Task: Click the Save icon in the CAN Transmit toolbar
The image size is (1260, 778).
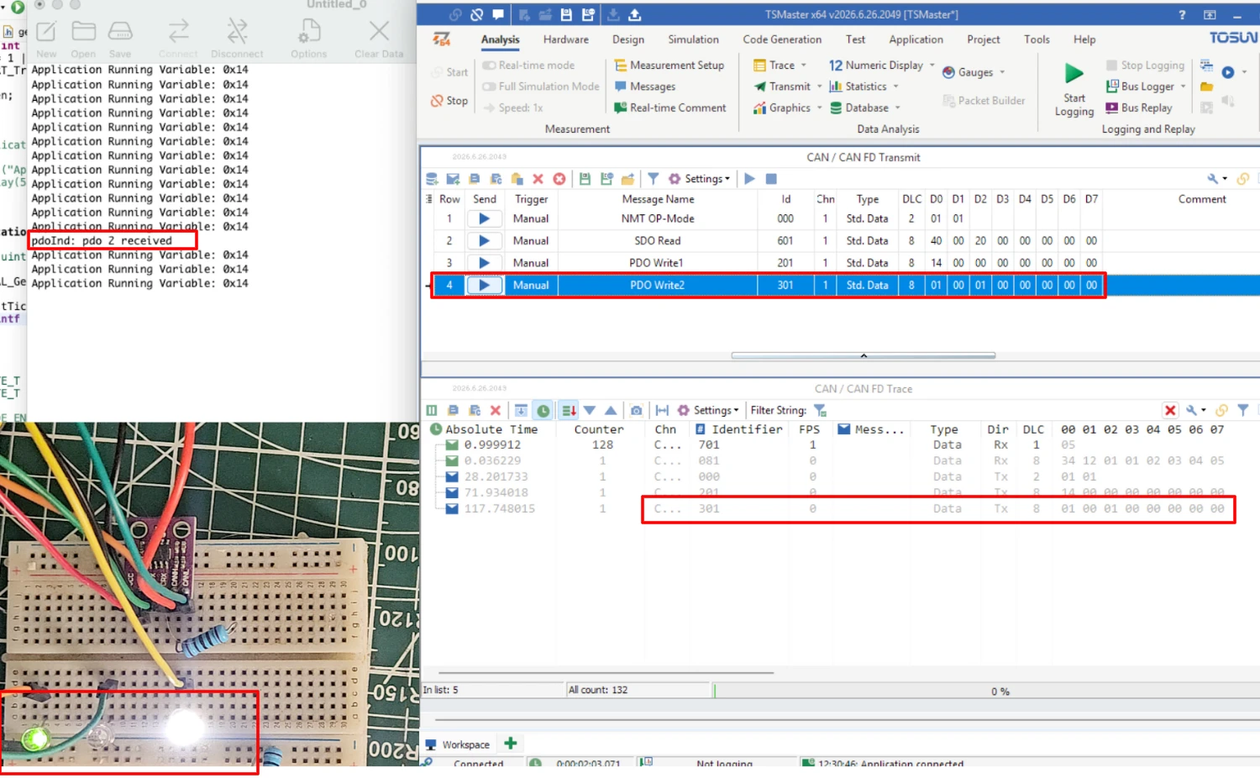Action: click(x=585, y=179)
